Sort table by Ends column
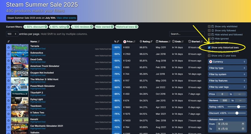The height and width of the screenshot is (134, 251). pos(178,42)
